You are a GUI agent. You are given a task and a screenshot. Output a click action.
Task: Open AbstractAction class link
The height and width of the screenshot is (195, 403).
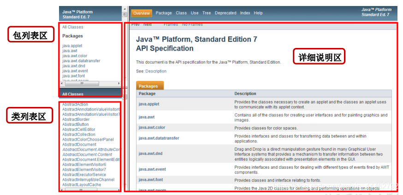(75, 104)
